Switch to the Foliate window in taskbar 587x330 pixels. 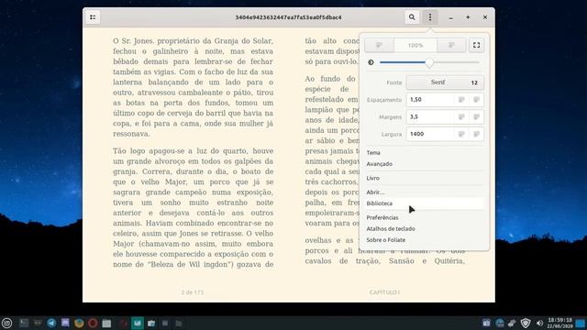pos(138,323)
